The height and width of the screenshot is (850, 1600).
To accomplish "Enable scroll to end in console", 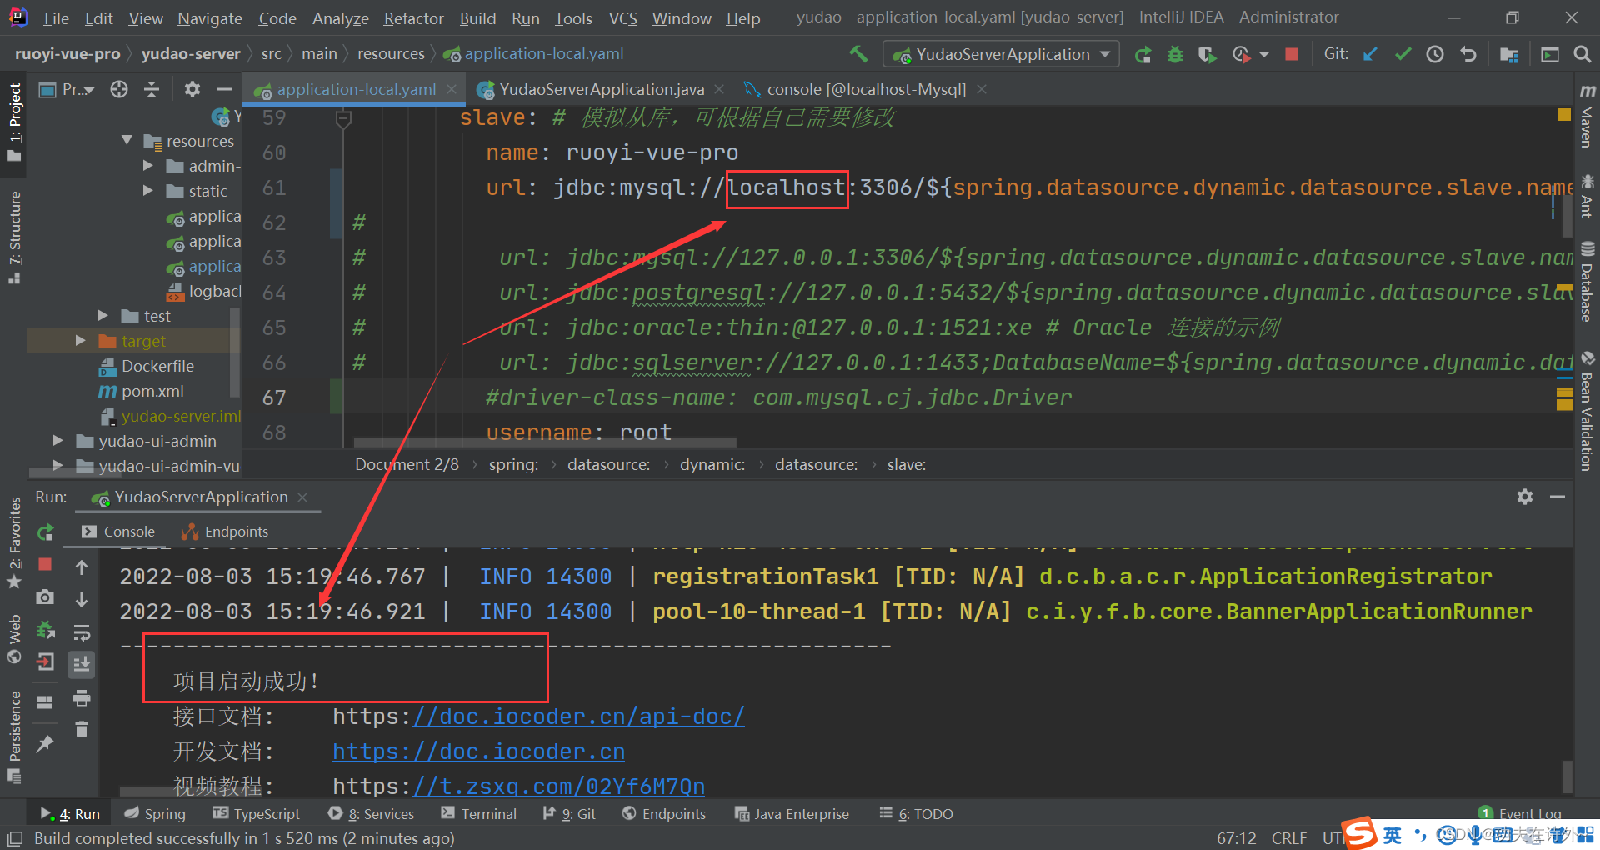I will [82, 664].
